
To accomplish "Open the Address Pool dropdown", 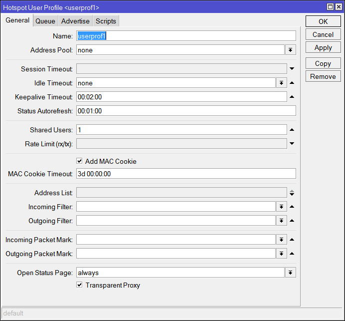I will coord(290,50).
